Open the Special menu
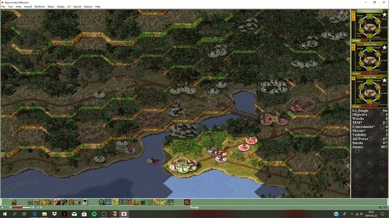Viewport: 389px width, 218px height. [x=77, y=7]
